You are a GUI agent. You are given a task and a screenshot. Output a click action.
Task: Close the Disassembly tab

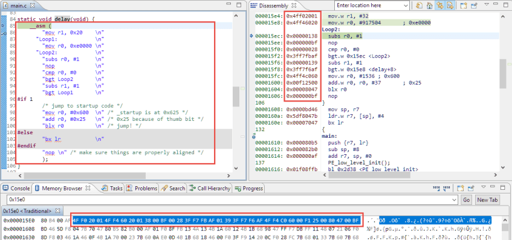tap(294, 5)
